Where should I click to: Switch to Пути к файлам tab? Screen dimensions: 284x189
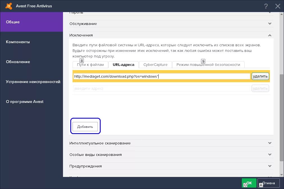[x=90, y=65]
